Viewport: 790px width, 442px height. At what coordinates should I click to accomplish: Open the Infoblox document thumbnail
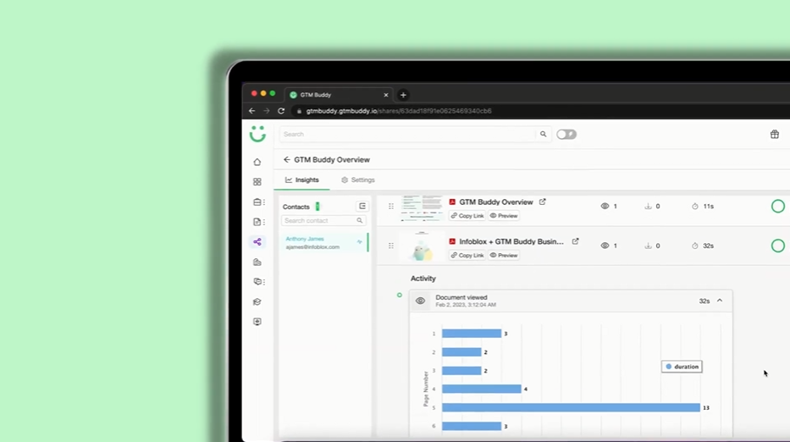click(423, 246)
